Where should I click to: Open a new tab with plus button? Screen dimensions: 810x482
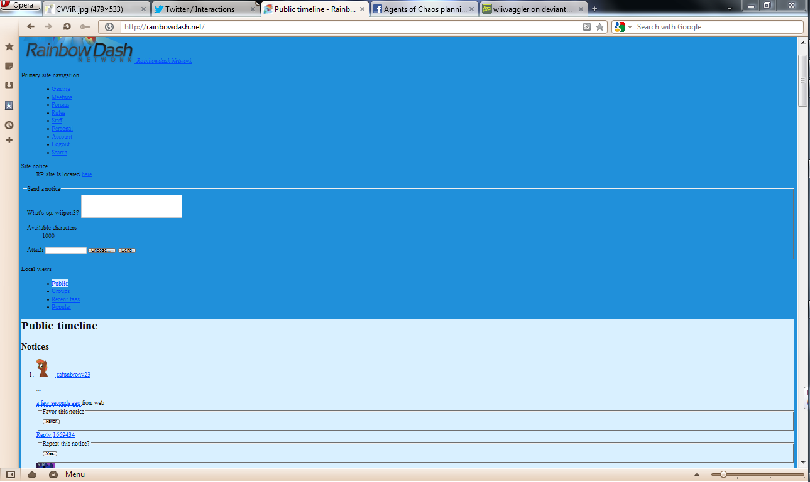pyautogui.click(x=594, y=9)
